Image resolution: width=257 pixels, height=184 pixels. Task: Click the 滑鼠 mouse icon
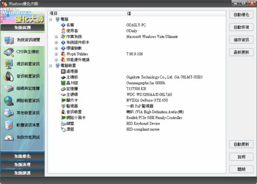[63, 129]
